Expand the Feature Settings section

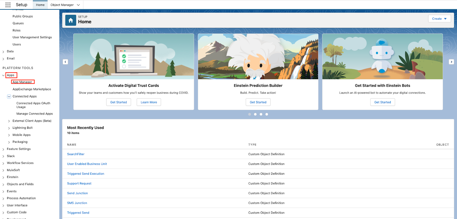tap(3, 149)
